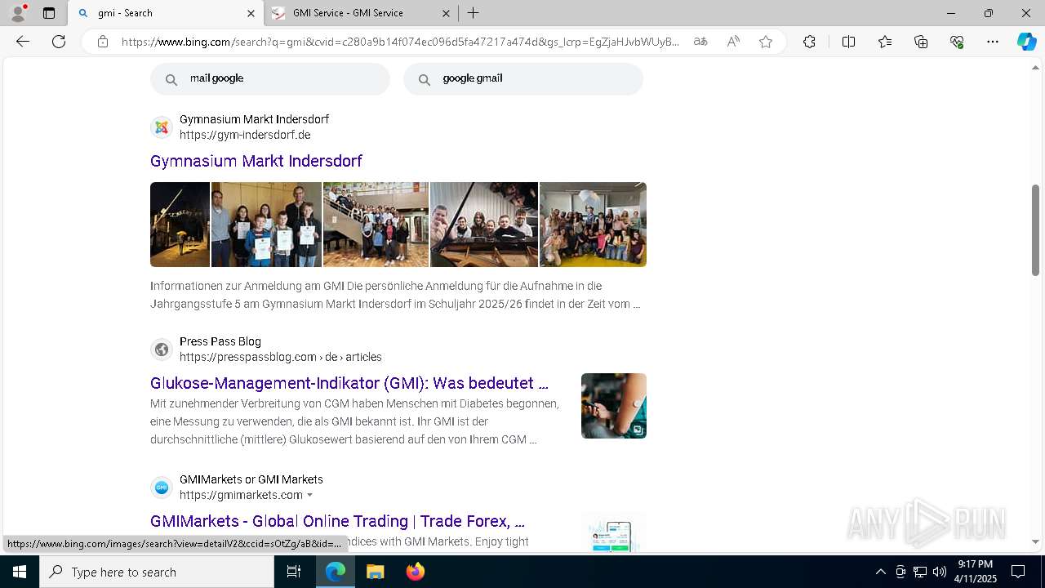This screenshot has height=588, width=1045.
Task: Click the scrollbar down arrow
Action: pos(1036,541)
